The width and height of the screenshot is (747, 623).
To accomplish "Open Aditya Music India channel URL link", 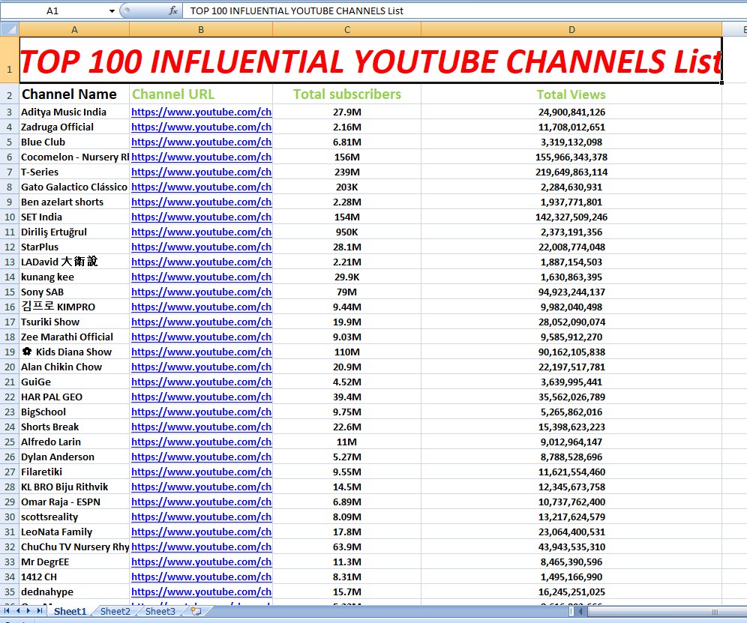I will coord(202,112).
